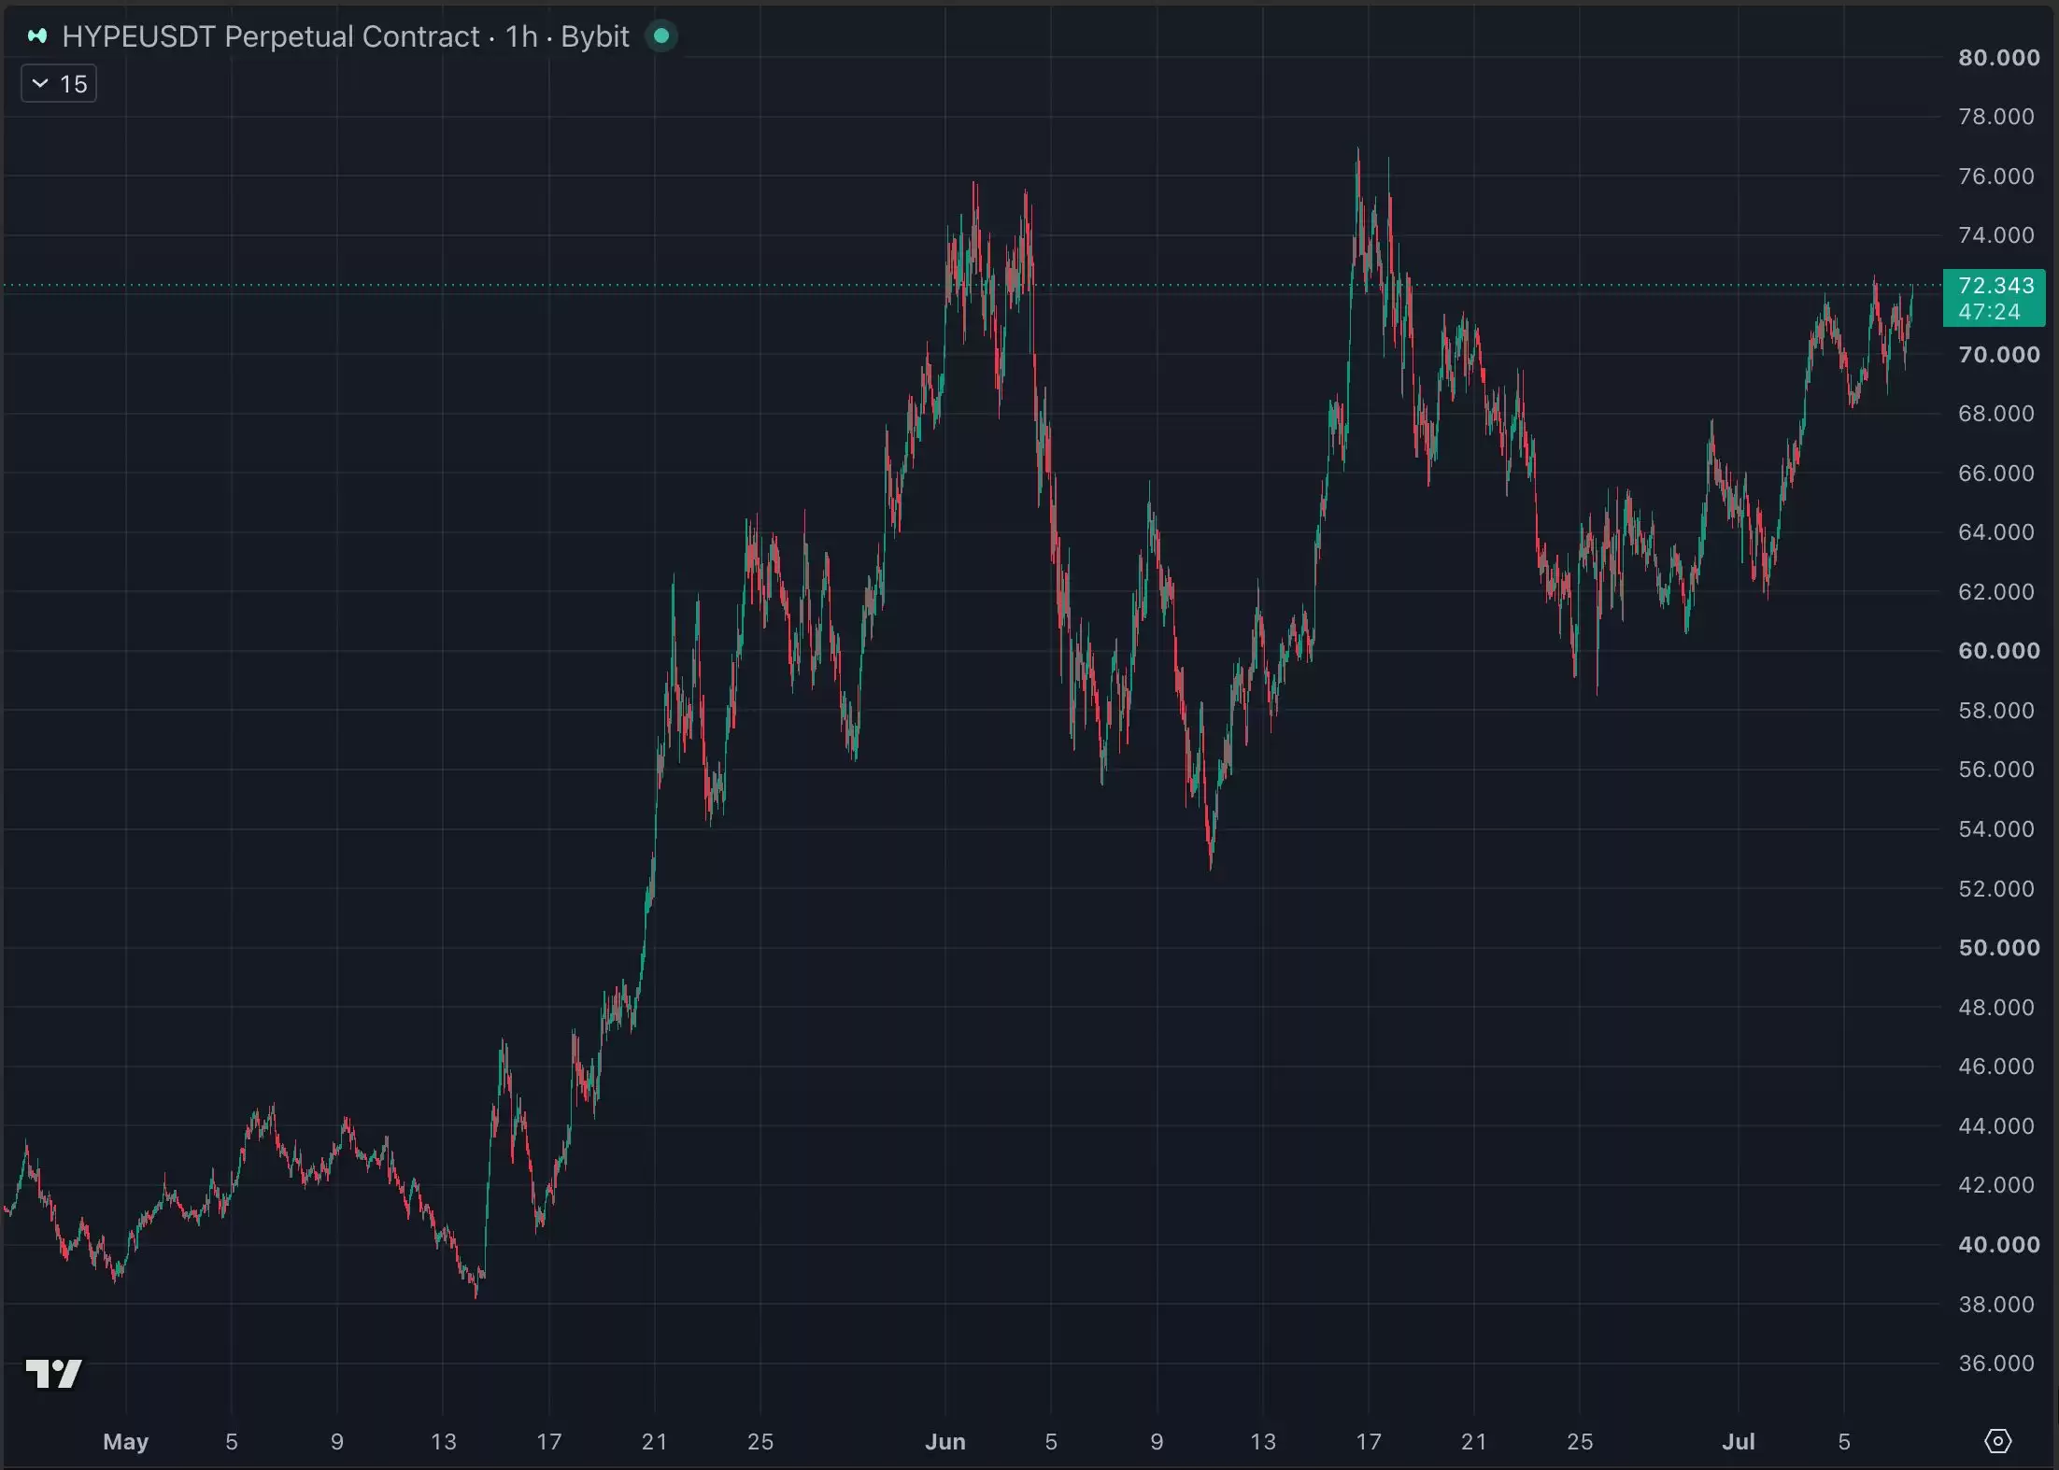Open chart settings gear icon
This screenshot has width=2059, height=1470.
pos(1997,1441)
